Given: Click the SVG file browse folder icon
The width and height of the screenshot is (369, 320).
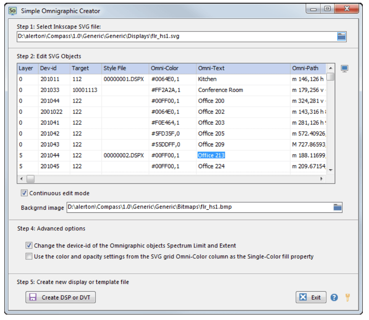Looking at the screenshot, I should pos(341,37).
